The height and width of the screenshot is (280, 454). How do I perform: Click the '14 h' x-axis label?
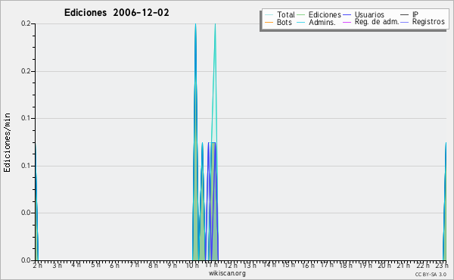[x=269, y=265]
